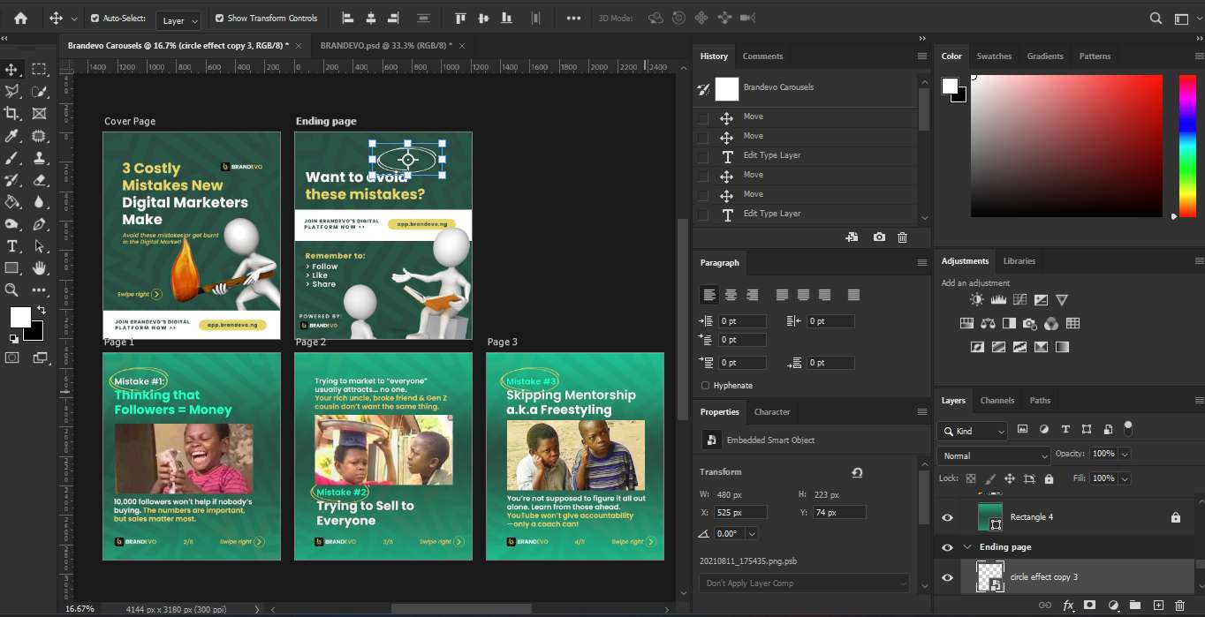Select the Path Selection arrow tool

(39, 246)
